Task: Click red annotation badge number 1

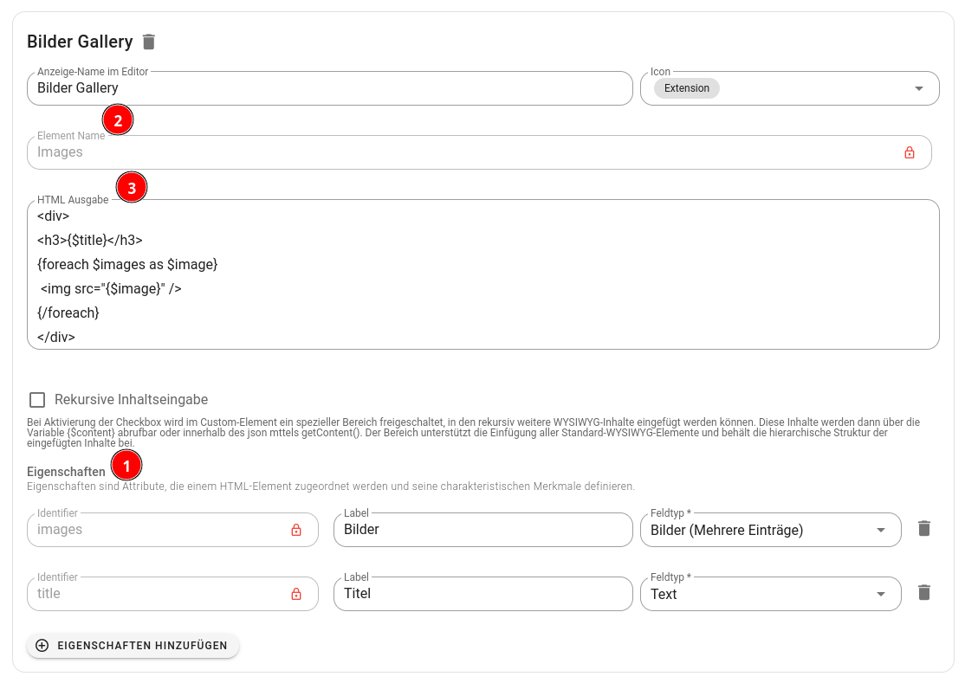Action: click(126, 466)
